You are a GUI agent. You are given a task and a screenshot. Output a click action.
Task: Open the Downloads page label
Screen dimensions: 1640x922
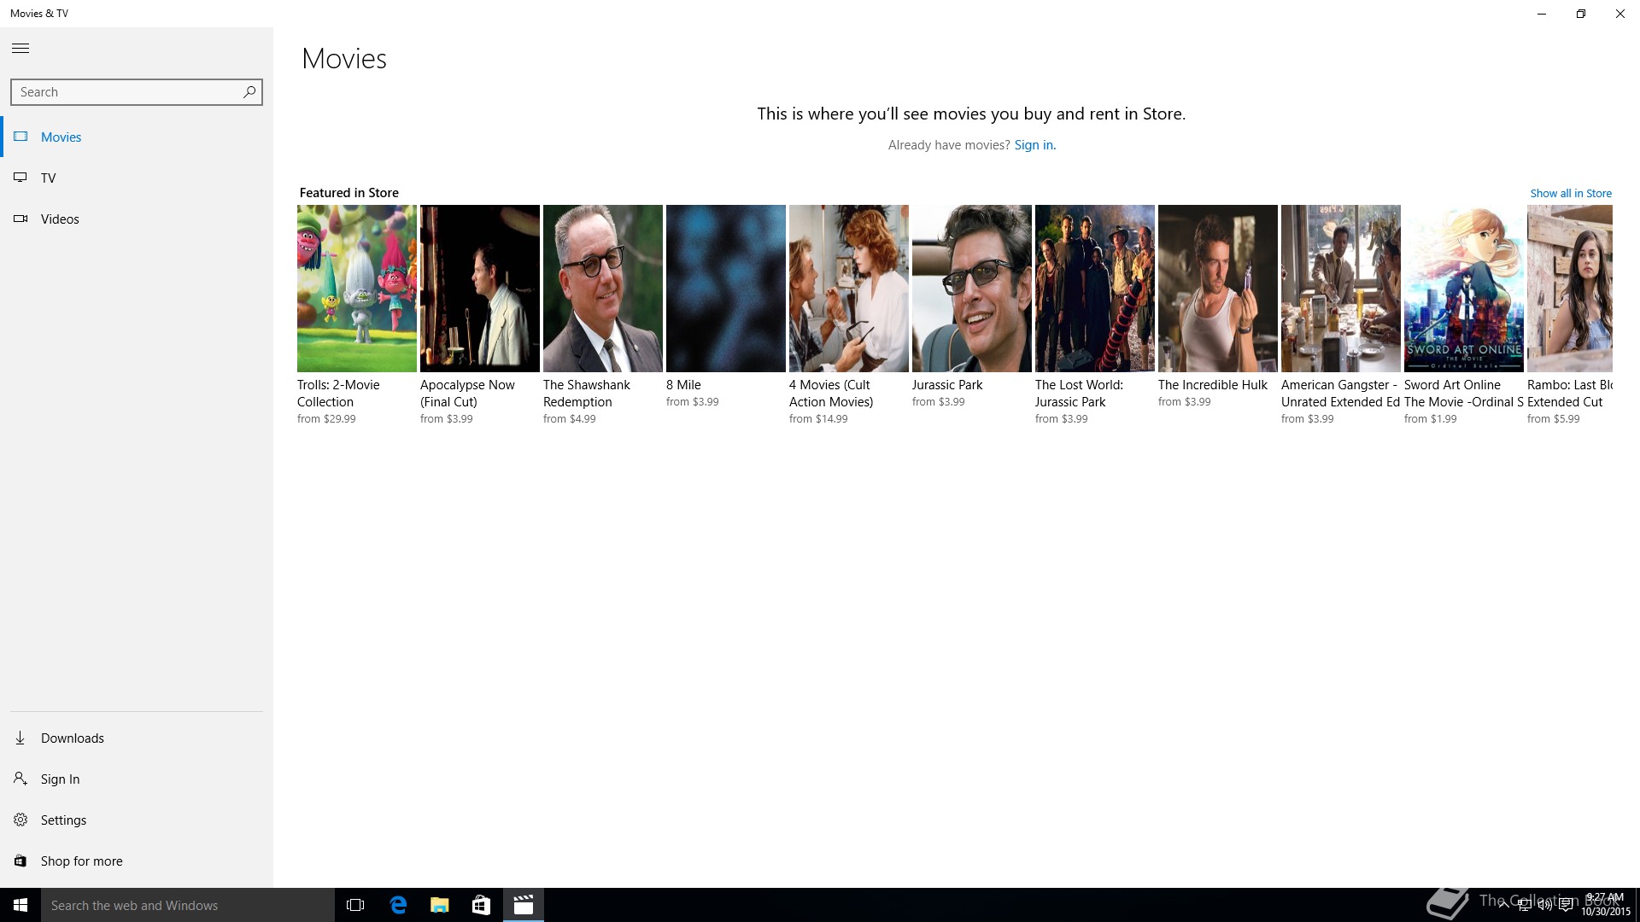pyautogui.click(x=73, y=738)
